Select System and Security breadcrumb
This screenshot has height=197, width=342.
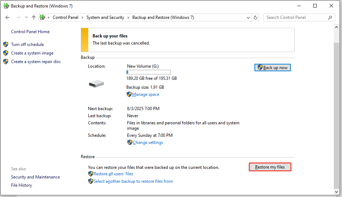click(105, 17)
